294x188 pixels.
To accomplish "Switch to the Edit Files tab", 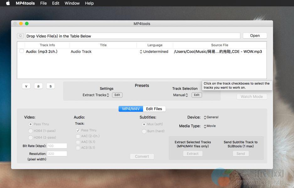I will click(154, 109).
